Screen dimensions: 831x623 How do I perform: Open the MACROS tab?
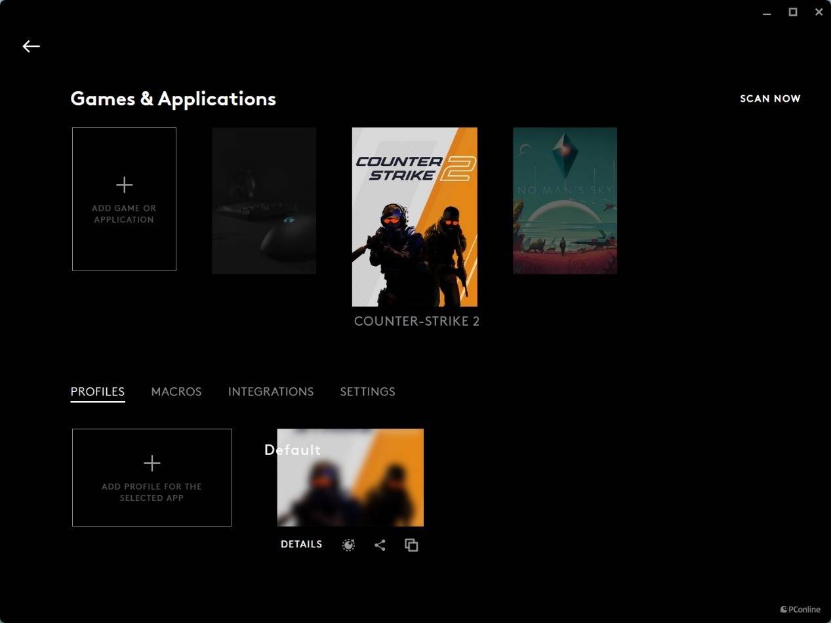(176, 391)
